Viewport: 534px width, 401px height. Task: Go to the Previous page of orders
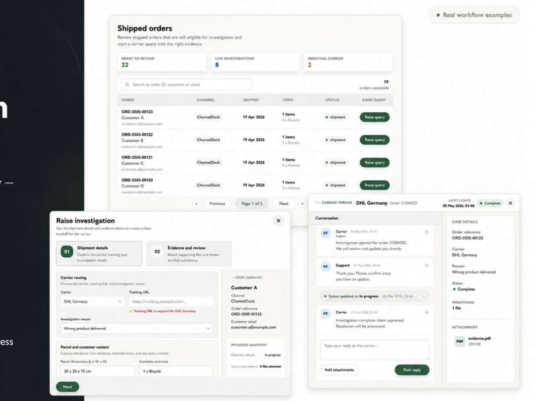pyautogui.click(x=217, y=204)
